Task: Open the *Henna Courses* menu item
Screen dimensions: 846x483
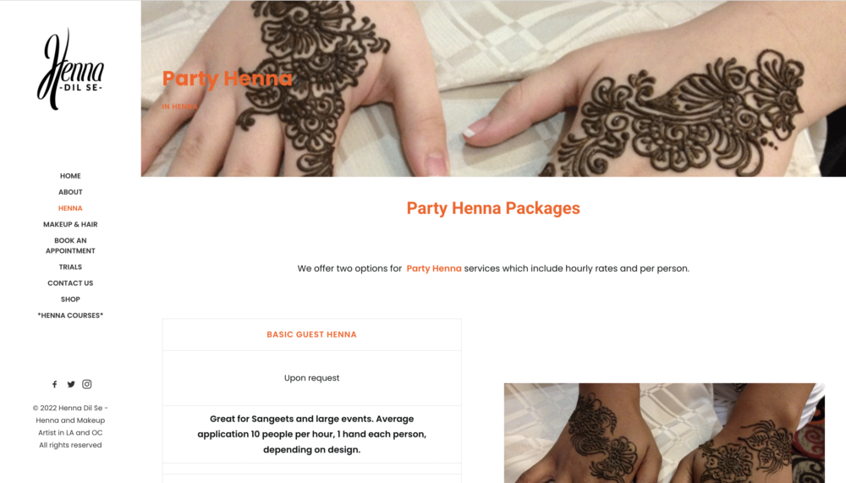Action: tap(70, 316)
